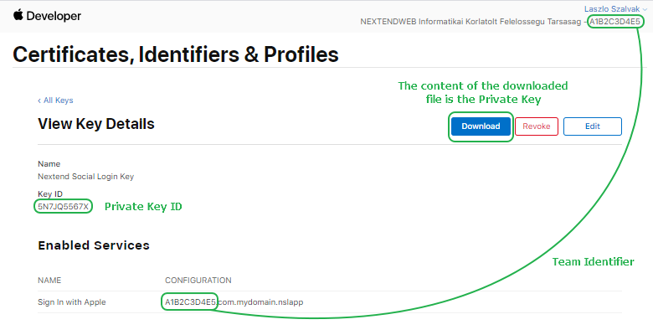Click the green Team Identifier annotation

pyautogui.click(x=593, y=262)
